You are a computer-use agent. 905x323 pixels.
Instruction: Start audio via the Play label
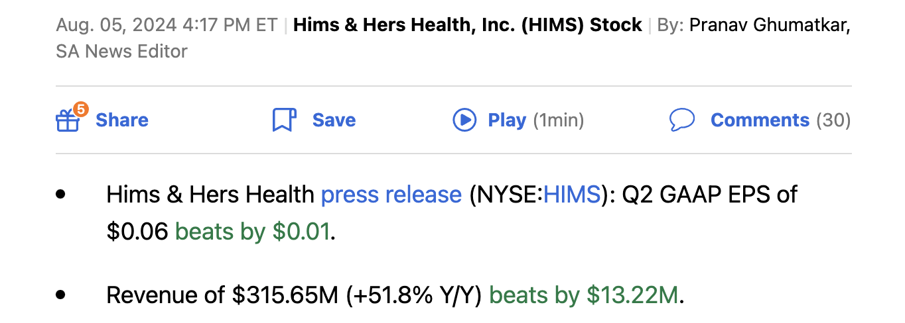pos(507,120)
